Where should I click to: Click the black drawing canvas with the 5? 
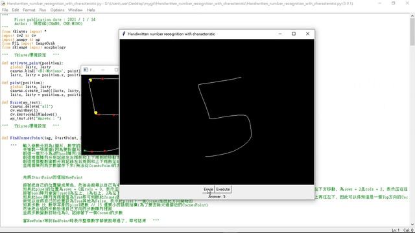[217, 112]
